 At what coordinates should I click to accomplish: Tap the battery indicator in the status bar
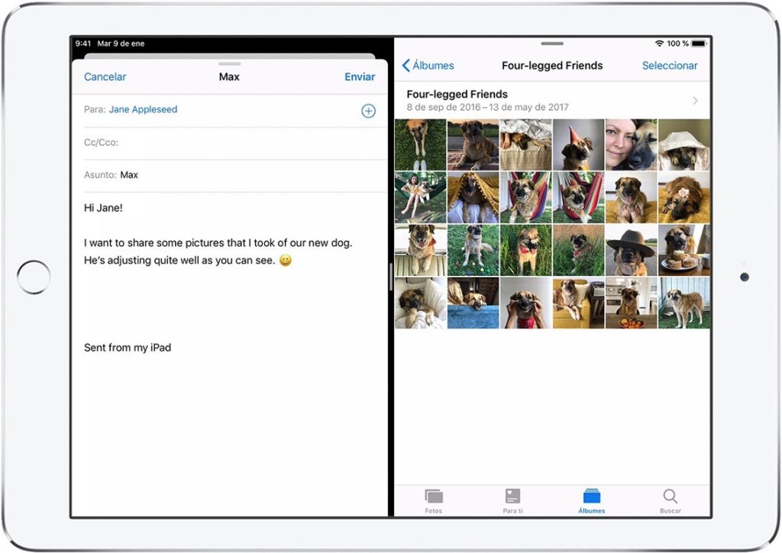(x=700, y=44)
